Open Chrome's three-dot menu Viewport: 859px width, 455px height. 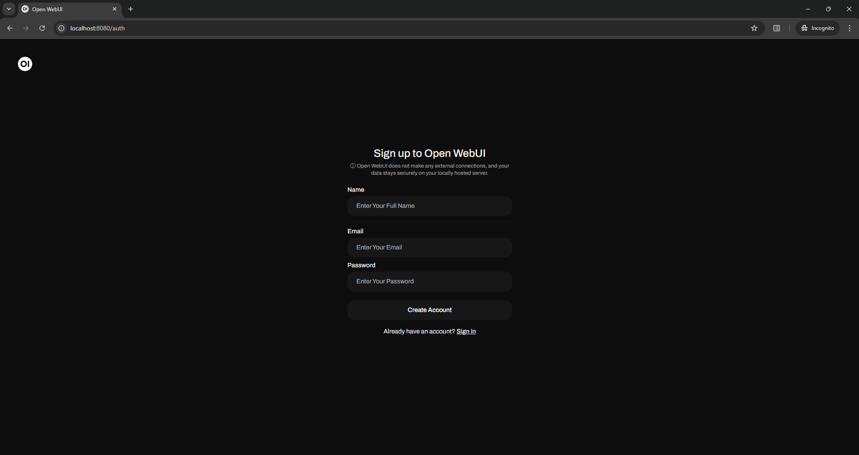click(x=849, y=28)
